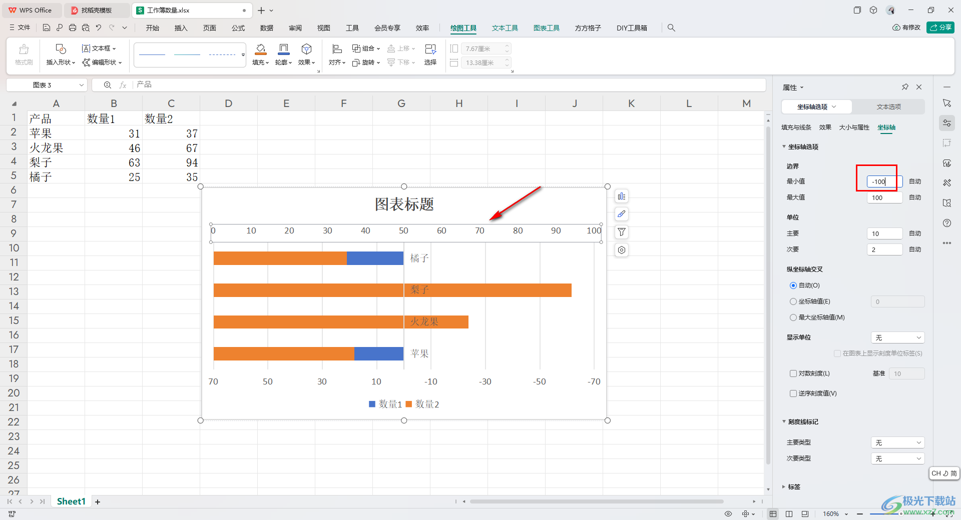
Task: Click the Undo arrow icon
Action: [99, 27]
